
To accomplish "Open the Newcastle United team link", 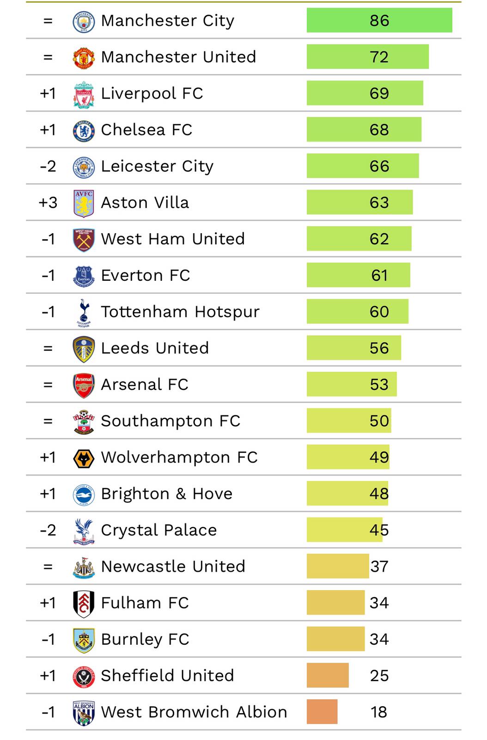I will pyautogui.click(x=173, y=567).
